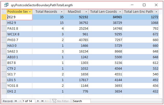Click the HS2 9 postcode cell
Image resolution: width=164 pixels, height=105 pixels.
coord(19,23)
